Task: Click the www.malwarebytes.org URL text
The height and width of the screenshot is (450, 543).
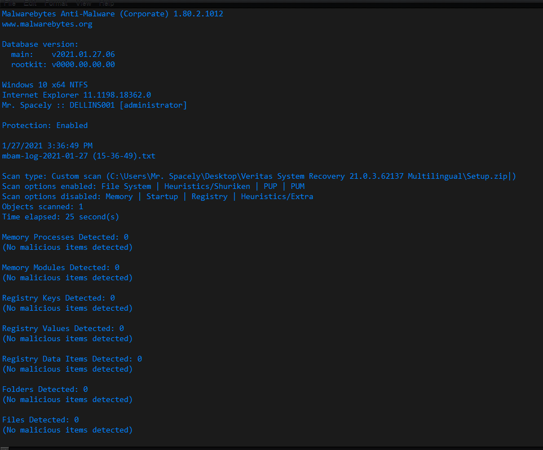Action: point(47,24)
